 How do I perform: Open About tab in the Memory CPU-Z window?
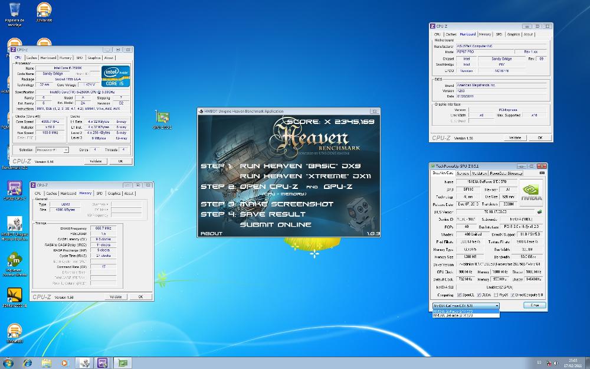click(129, 193)
